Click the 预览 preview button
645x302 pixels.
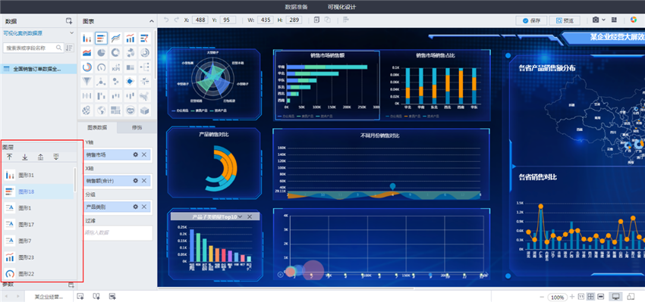pyautogui.click(x=565, y=20)
